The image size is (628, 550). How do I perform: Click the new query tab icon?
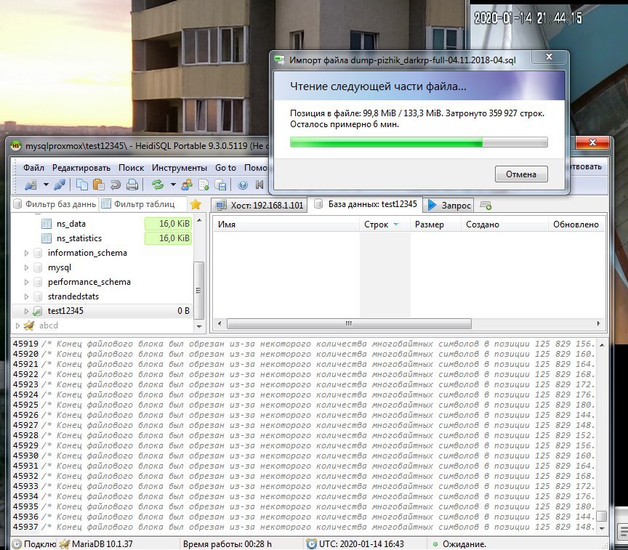click(486, 206)
